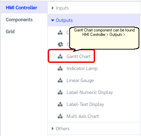Expand the Inputs section arrow
This screenshot has height=136, width=141.
coord(52,8)
